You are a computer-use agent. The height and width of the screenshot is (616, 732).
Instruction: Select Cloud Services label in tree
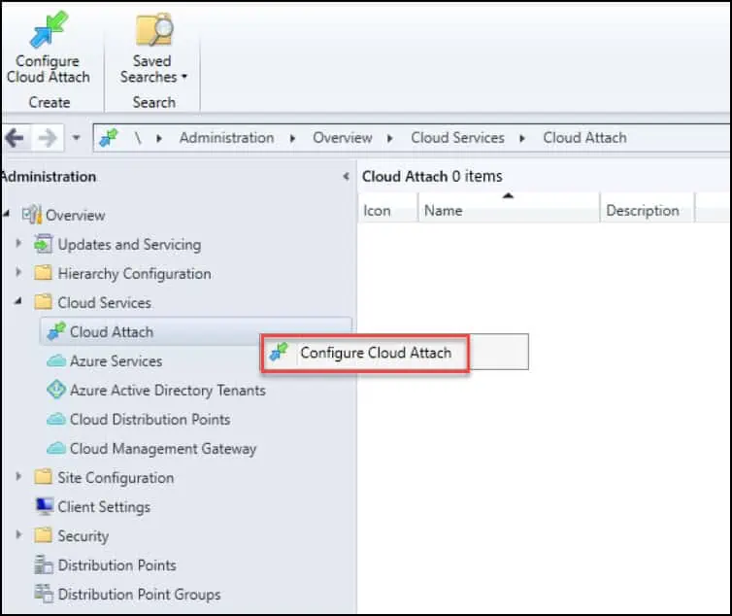click(104, 303)
